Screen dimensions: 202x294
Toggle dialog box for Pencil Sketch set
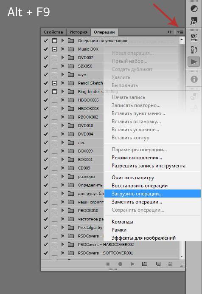54,83
